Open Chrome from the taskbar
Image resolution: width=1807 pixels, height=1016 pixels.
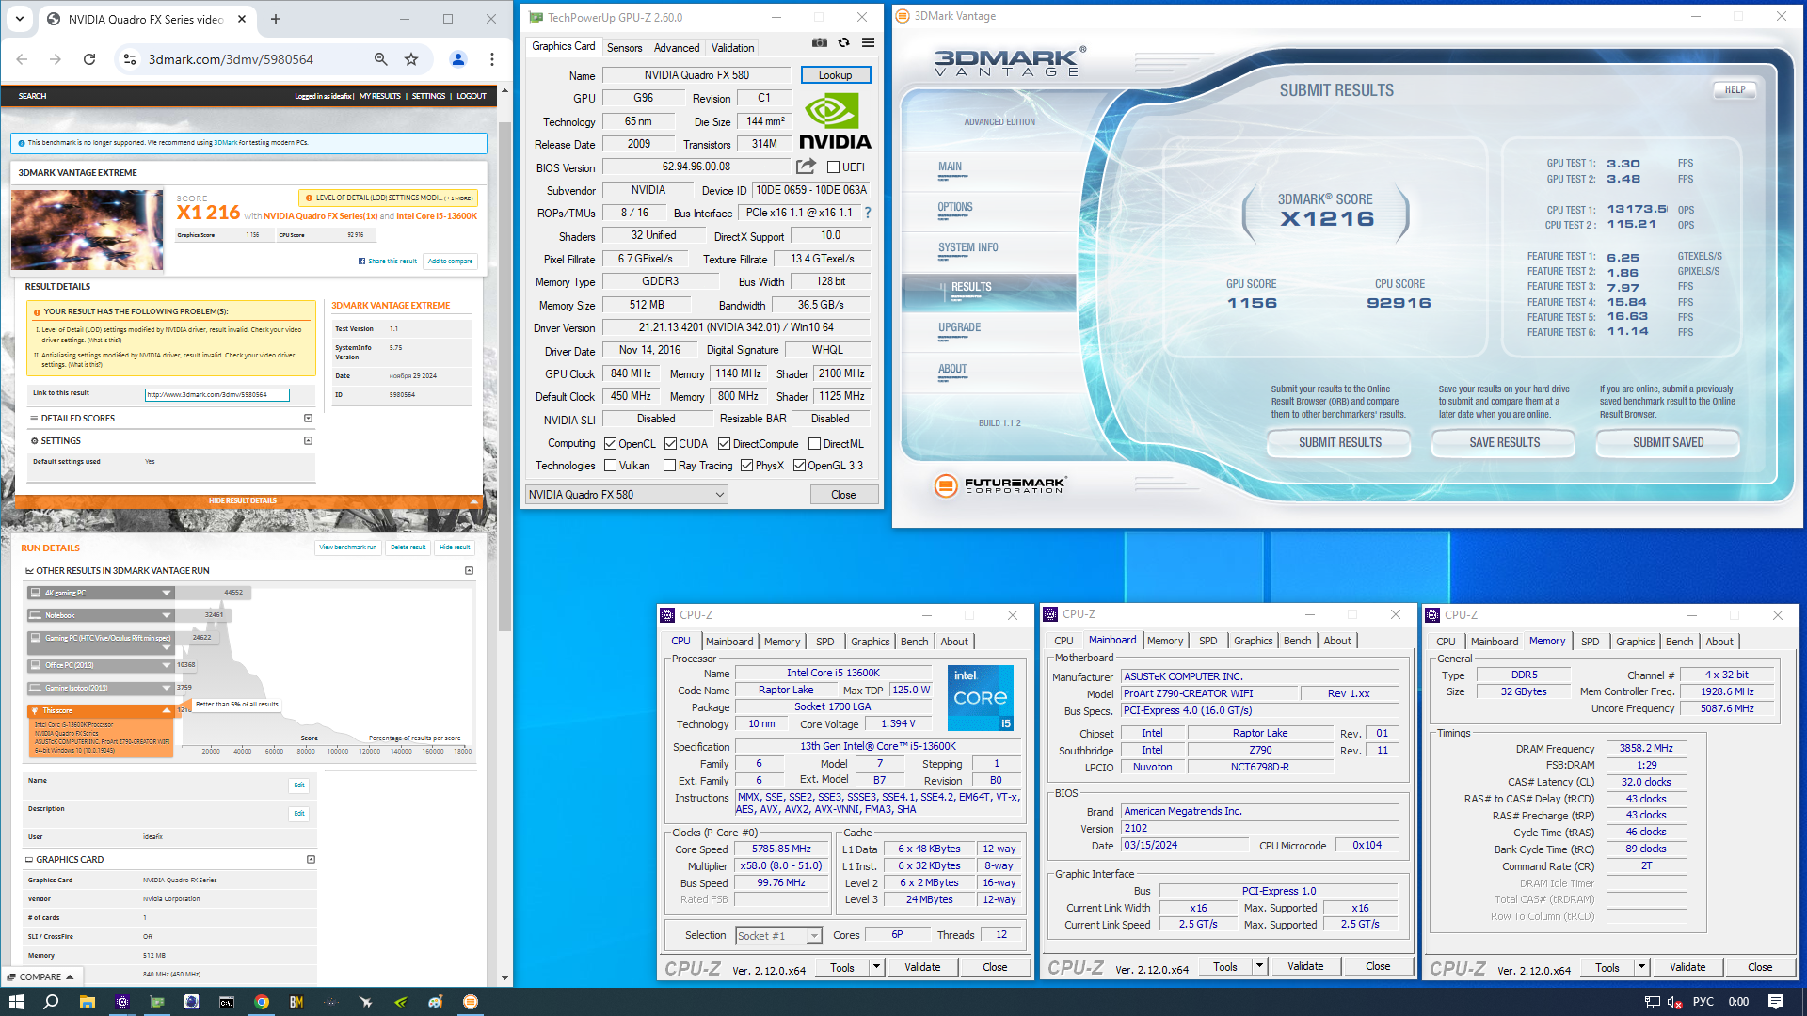pos(262,1002)
